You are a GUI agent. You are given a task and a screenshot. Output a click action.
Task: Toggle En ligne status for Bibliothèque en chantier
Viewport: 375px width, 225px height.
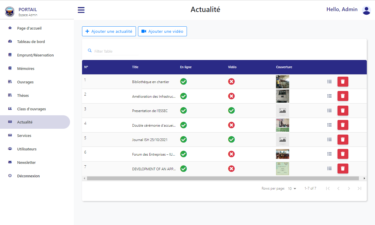(183, 82)
